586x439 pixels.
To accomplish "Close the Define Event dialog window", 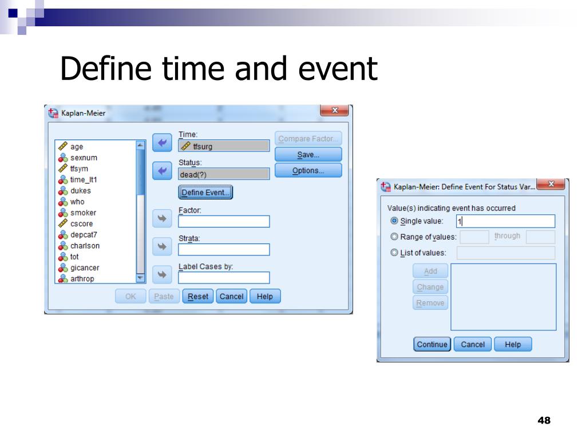I will [x=551, y=184].
